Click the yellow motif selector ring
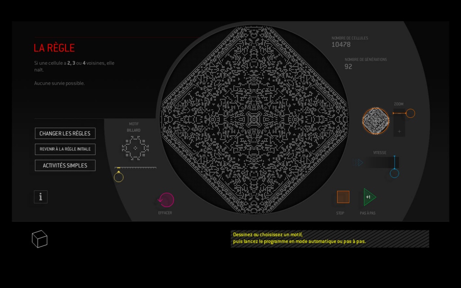Image resolution: width=461 pixels, height=288 pixels. click(118, 177)
